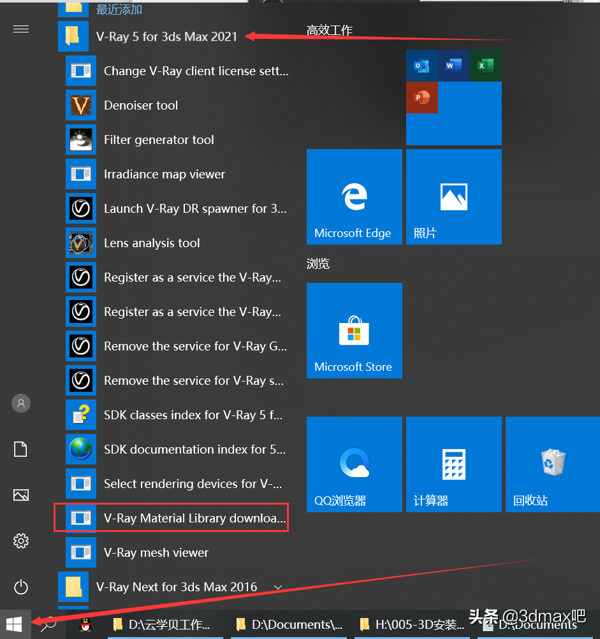
Task: Select 'Change V-Ray client license sett...' entry
Action: (x=177, y=71)
